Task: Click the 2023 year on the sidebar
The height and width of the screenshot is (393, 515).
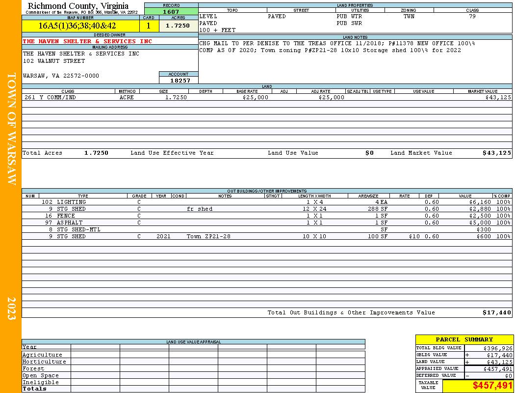Action: tap(11, 309)
